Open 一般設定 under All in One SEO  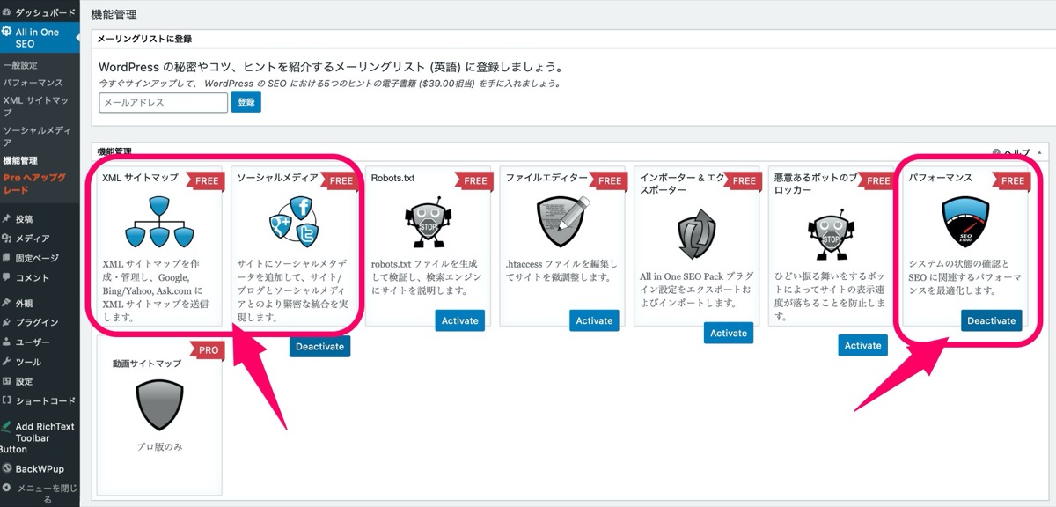coord(19,65)
